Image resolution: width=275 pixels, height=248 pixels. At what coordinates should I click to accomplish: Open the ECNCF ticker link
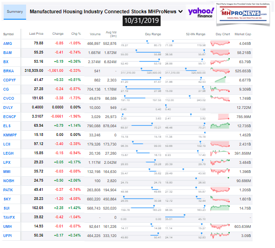point(10,117)
